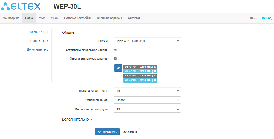Click the (выход) logout link

click(x=267, y=18)
